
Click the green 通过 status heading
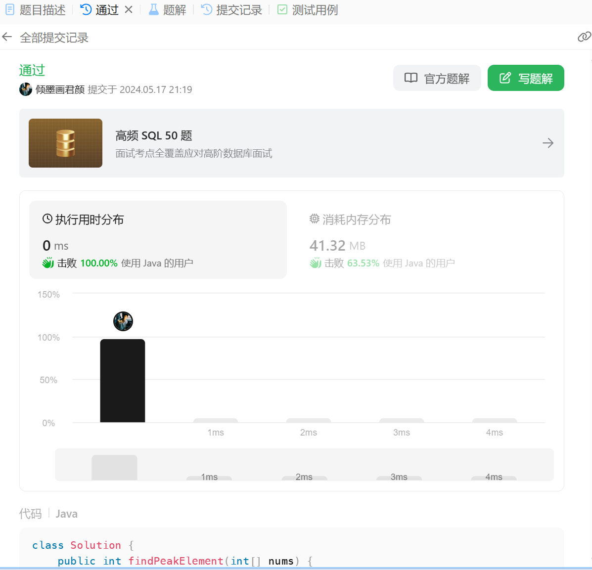tap(32, 70)
